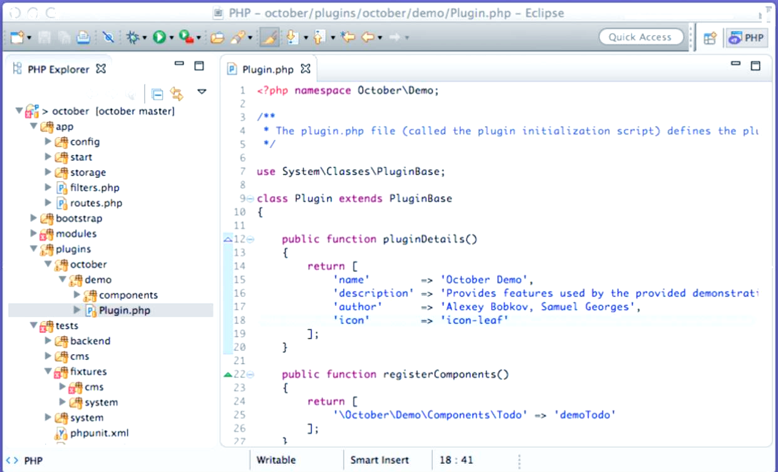This screenshot has height=472, width=778.
Task: Click the Search flashlight toolbar icon
Action: point(237,38)
